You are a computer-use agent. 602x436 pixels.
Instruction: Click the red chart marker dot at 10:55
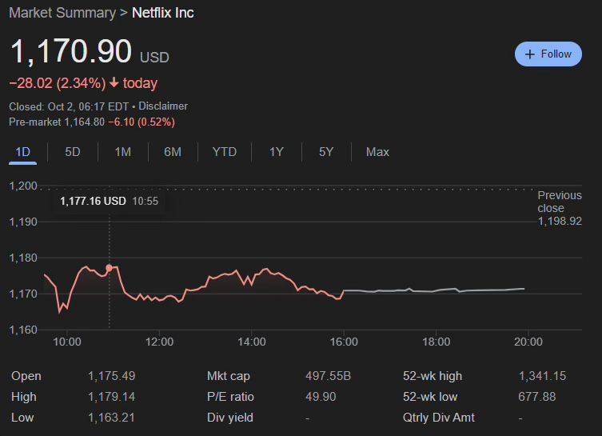[109, 268]
